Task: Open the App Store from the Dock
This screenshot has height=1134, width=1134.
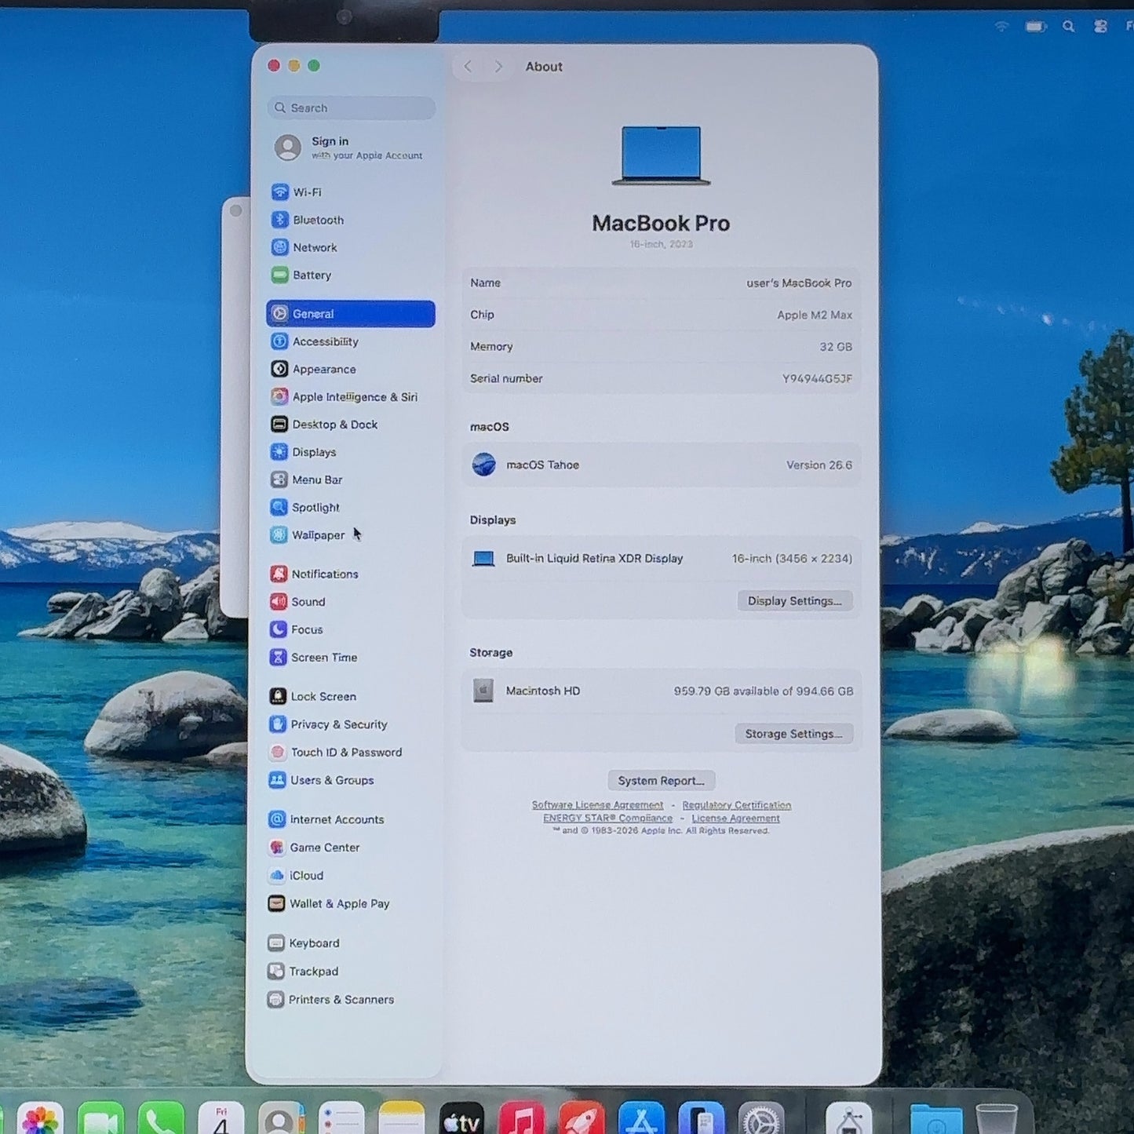Action: [641, 1118]
